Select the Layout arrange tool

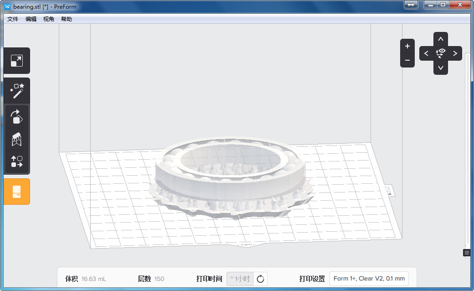pos(16,161)
